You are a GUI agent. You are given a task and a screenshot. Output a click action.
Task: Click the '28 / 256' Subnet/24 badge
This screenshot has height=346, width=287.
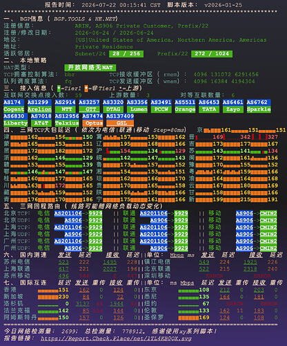pos(126,54)
